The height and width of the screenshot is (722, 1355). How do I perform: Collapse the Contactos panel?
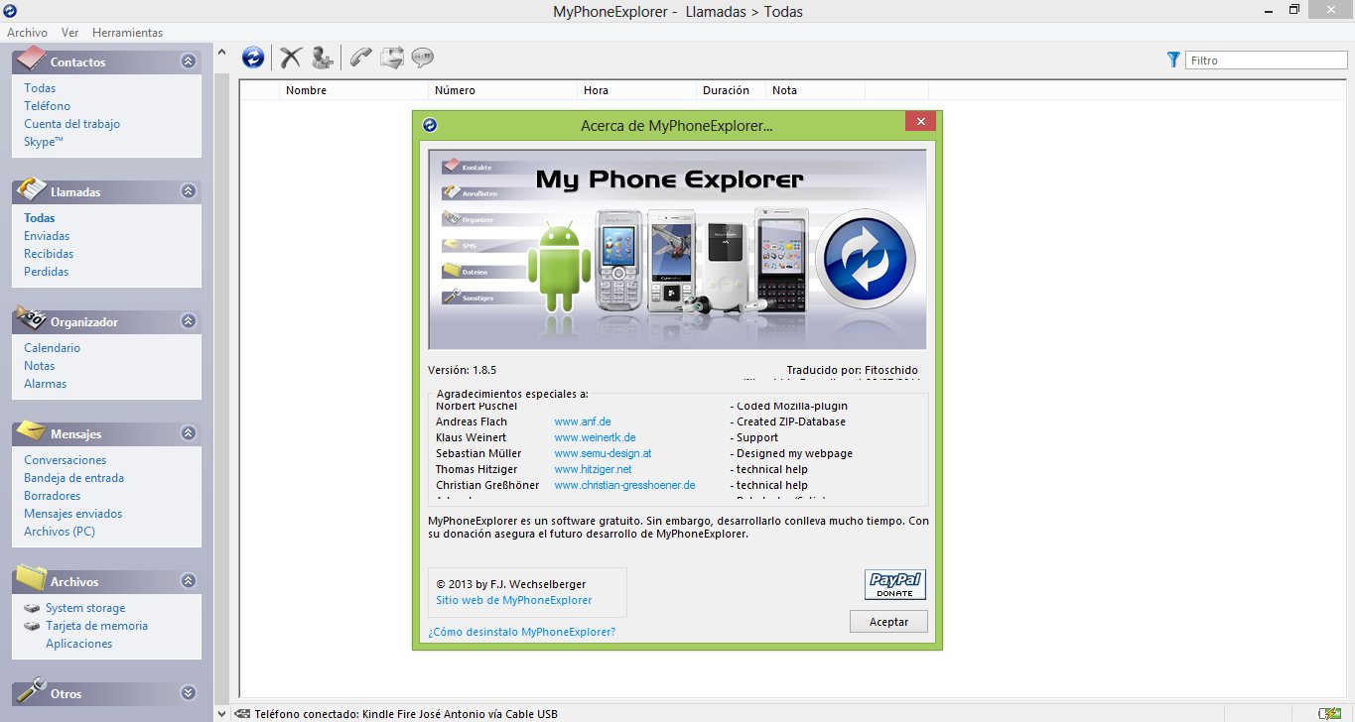[189, 61]
